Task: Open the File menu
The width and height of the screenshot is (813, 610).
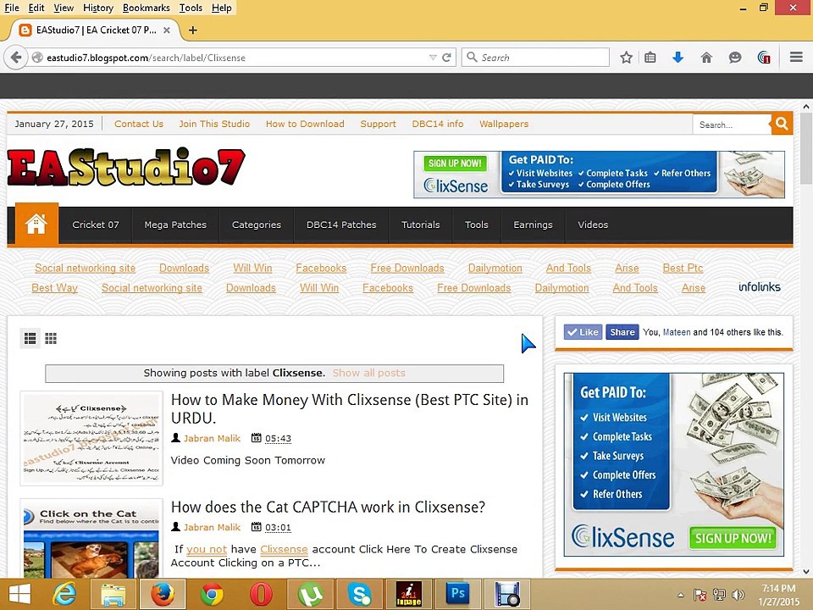Action: 11,8
